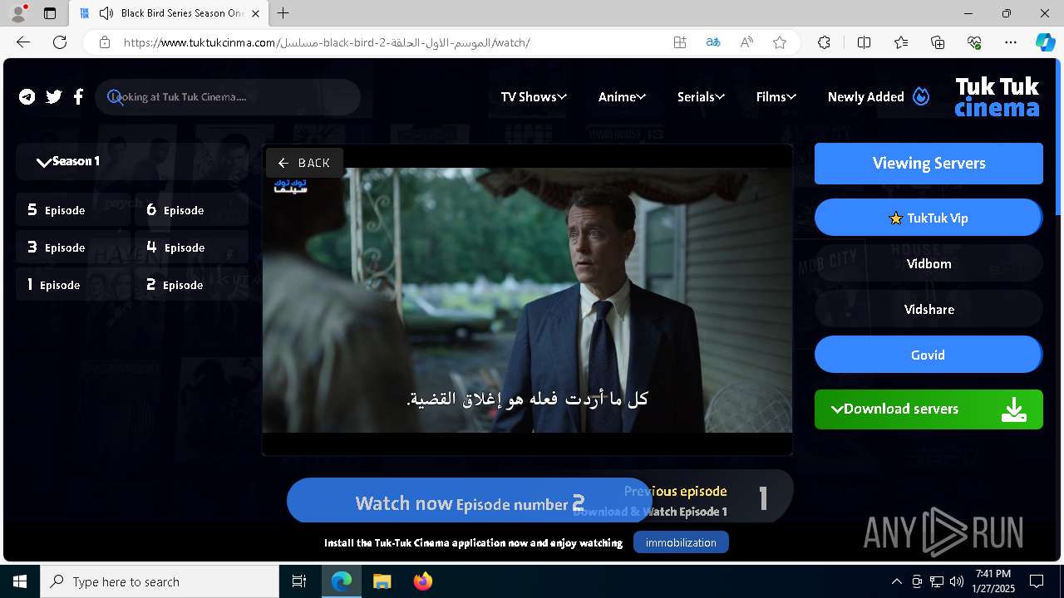Toggle split screen view icon
Viewport: 1064px width, 598px height.
(x=864, y=42)
